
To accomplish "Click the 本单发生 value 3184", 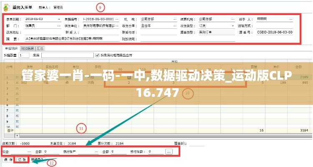I will click(x=72, y=144).
